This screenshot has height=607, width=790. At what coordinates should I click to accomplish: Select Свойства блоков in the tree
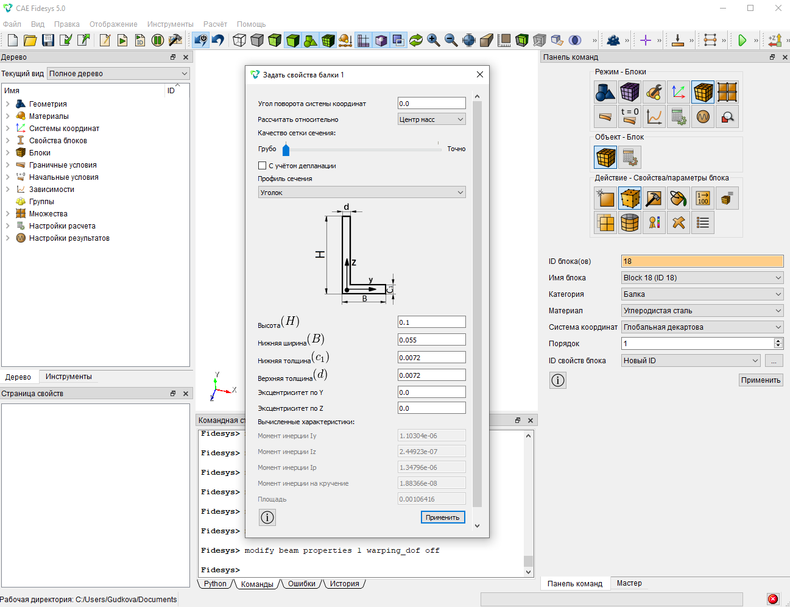[58, 141]
